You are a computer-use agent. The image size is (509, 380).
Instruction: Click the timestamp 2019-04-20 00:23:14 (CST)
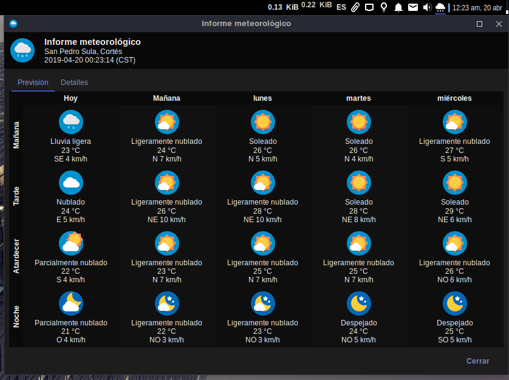click(90, 60)
